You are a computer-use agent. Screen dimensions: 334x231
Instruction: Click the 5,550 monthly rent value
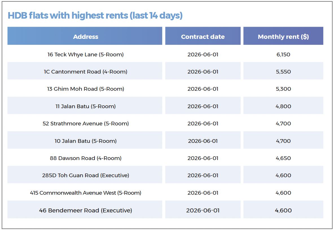(x=283, y=72)
